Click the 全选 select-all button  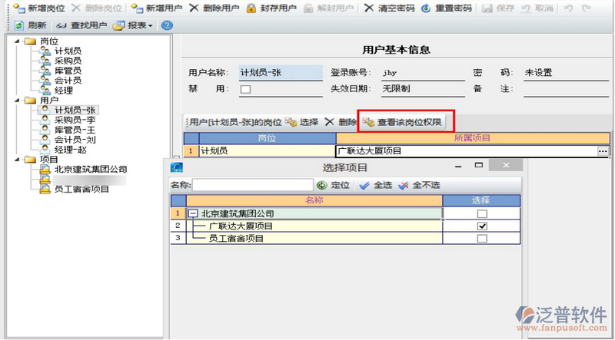tap(376, 185)
